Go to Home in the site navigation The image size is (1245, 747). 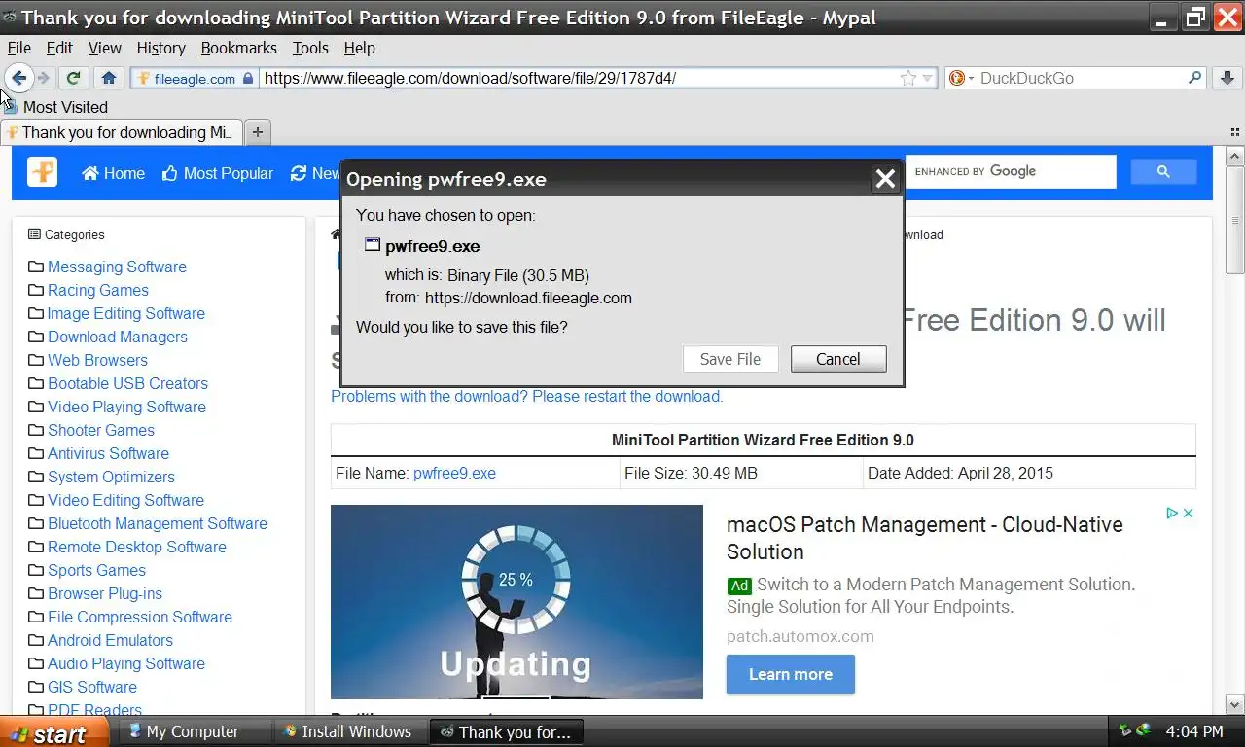pos(114,173)
